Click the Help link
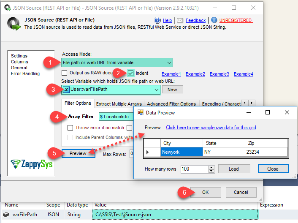The width and height of the screenshot is (298, 223). tap(167, 20)
